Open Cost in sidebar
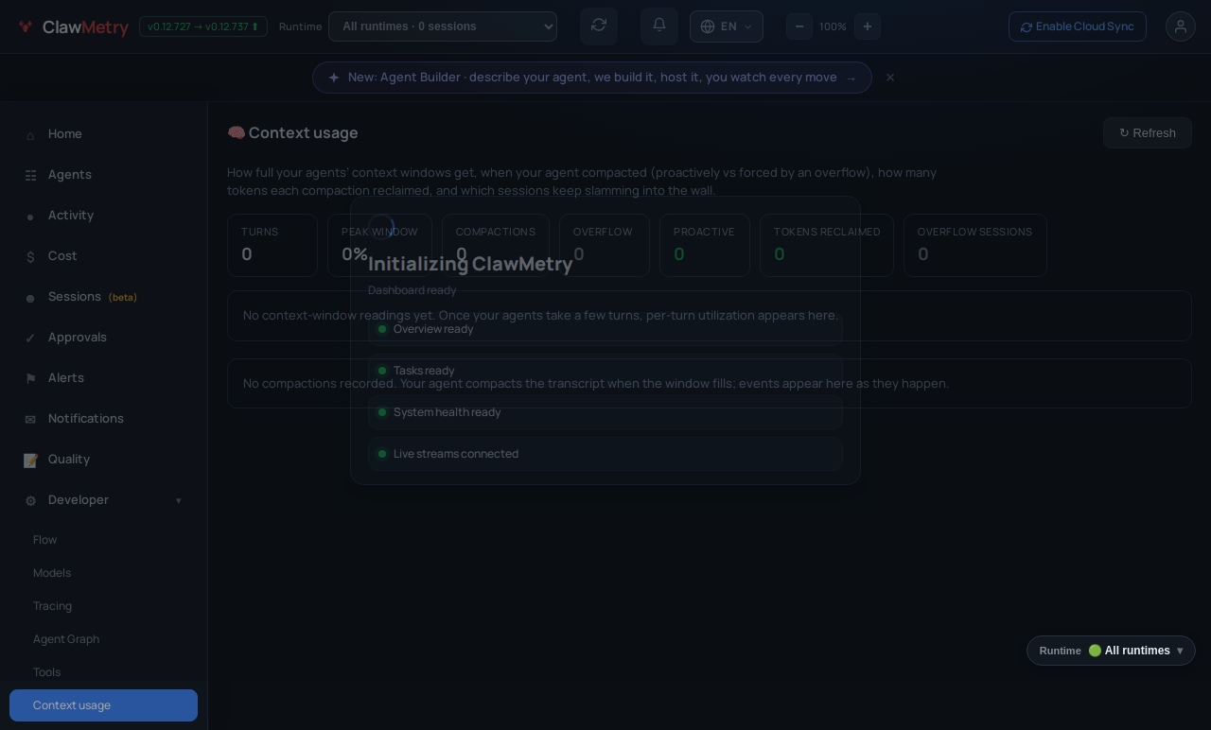This screenshot has height=730, width=1211. pyautogui.click(x=104, y=256)
